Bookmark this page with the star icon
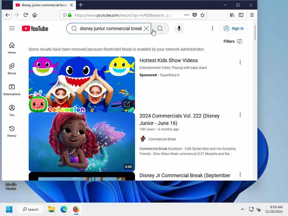Image resolution: width=288 pixels, height=216 pixels. tap(202, 15)
